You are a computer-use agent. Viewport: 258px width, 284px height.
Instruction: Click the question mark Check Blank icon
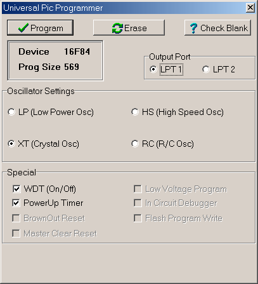coord(193,28)
